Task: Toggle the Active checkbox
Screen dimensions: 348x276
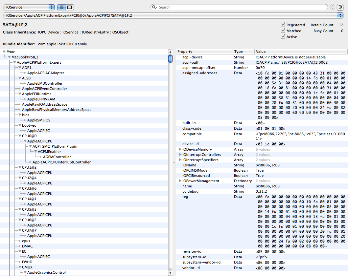Action: click(x=283, y=36)
